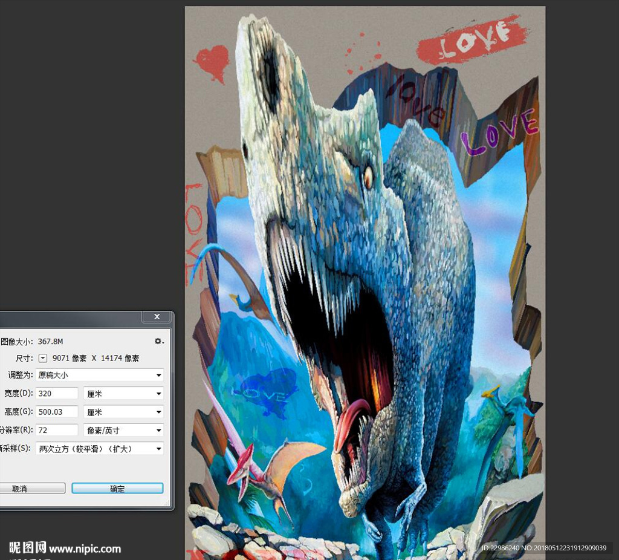Expand the resample method 两次立方 dropdown
Screen dimensions: 619x560
tap(100, 449)
